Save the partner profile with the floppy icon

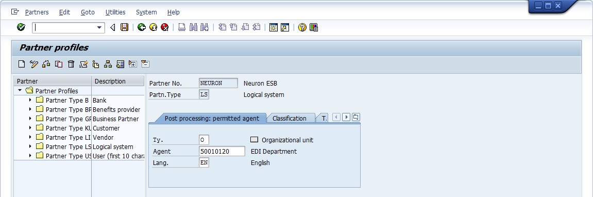pos(125,27)
